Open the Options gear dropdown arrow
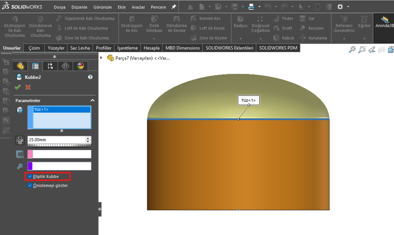Screen dimensions: 394x235 (348, 7)
